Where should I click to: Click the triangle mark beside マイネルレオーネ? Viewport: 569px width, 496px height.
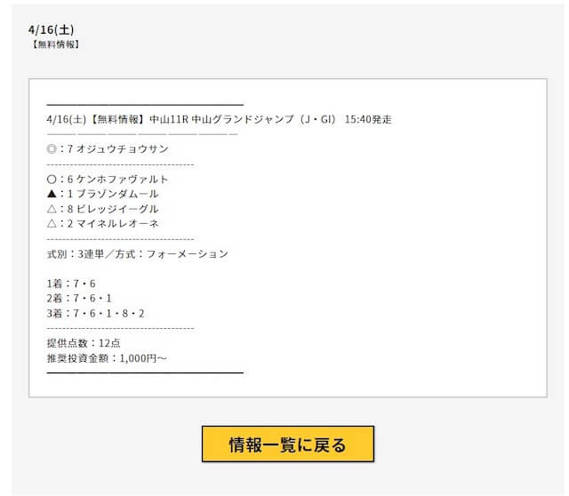[52, 224]
